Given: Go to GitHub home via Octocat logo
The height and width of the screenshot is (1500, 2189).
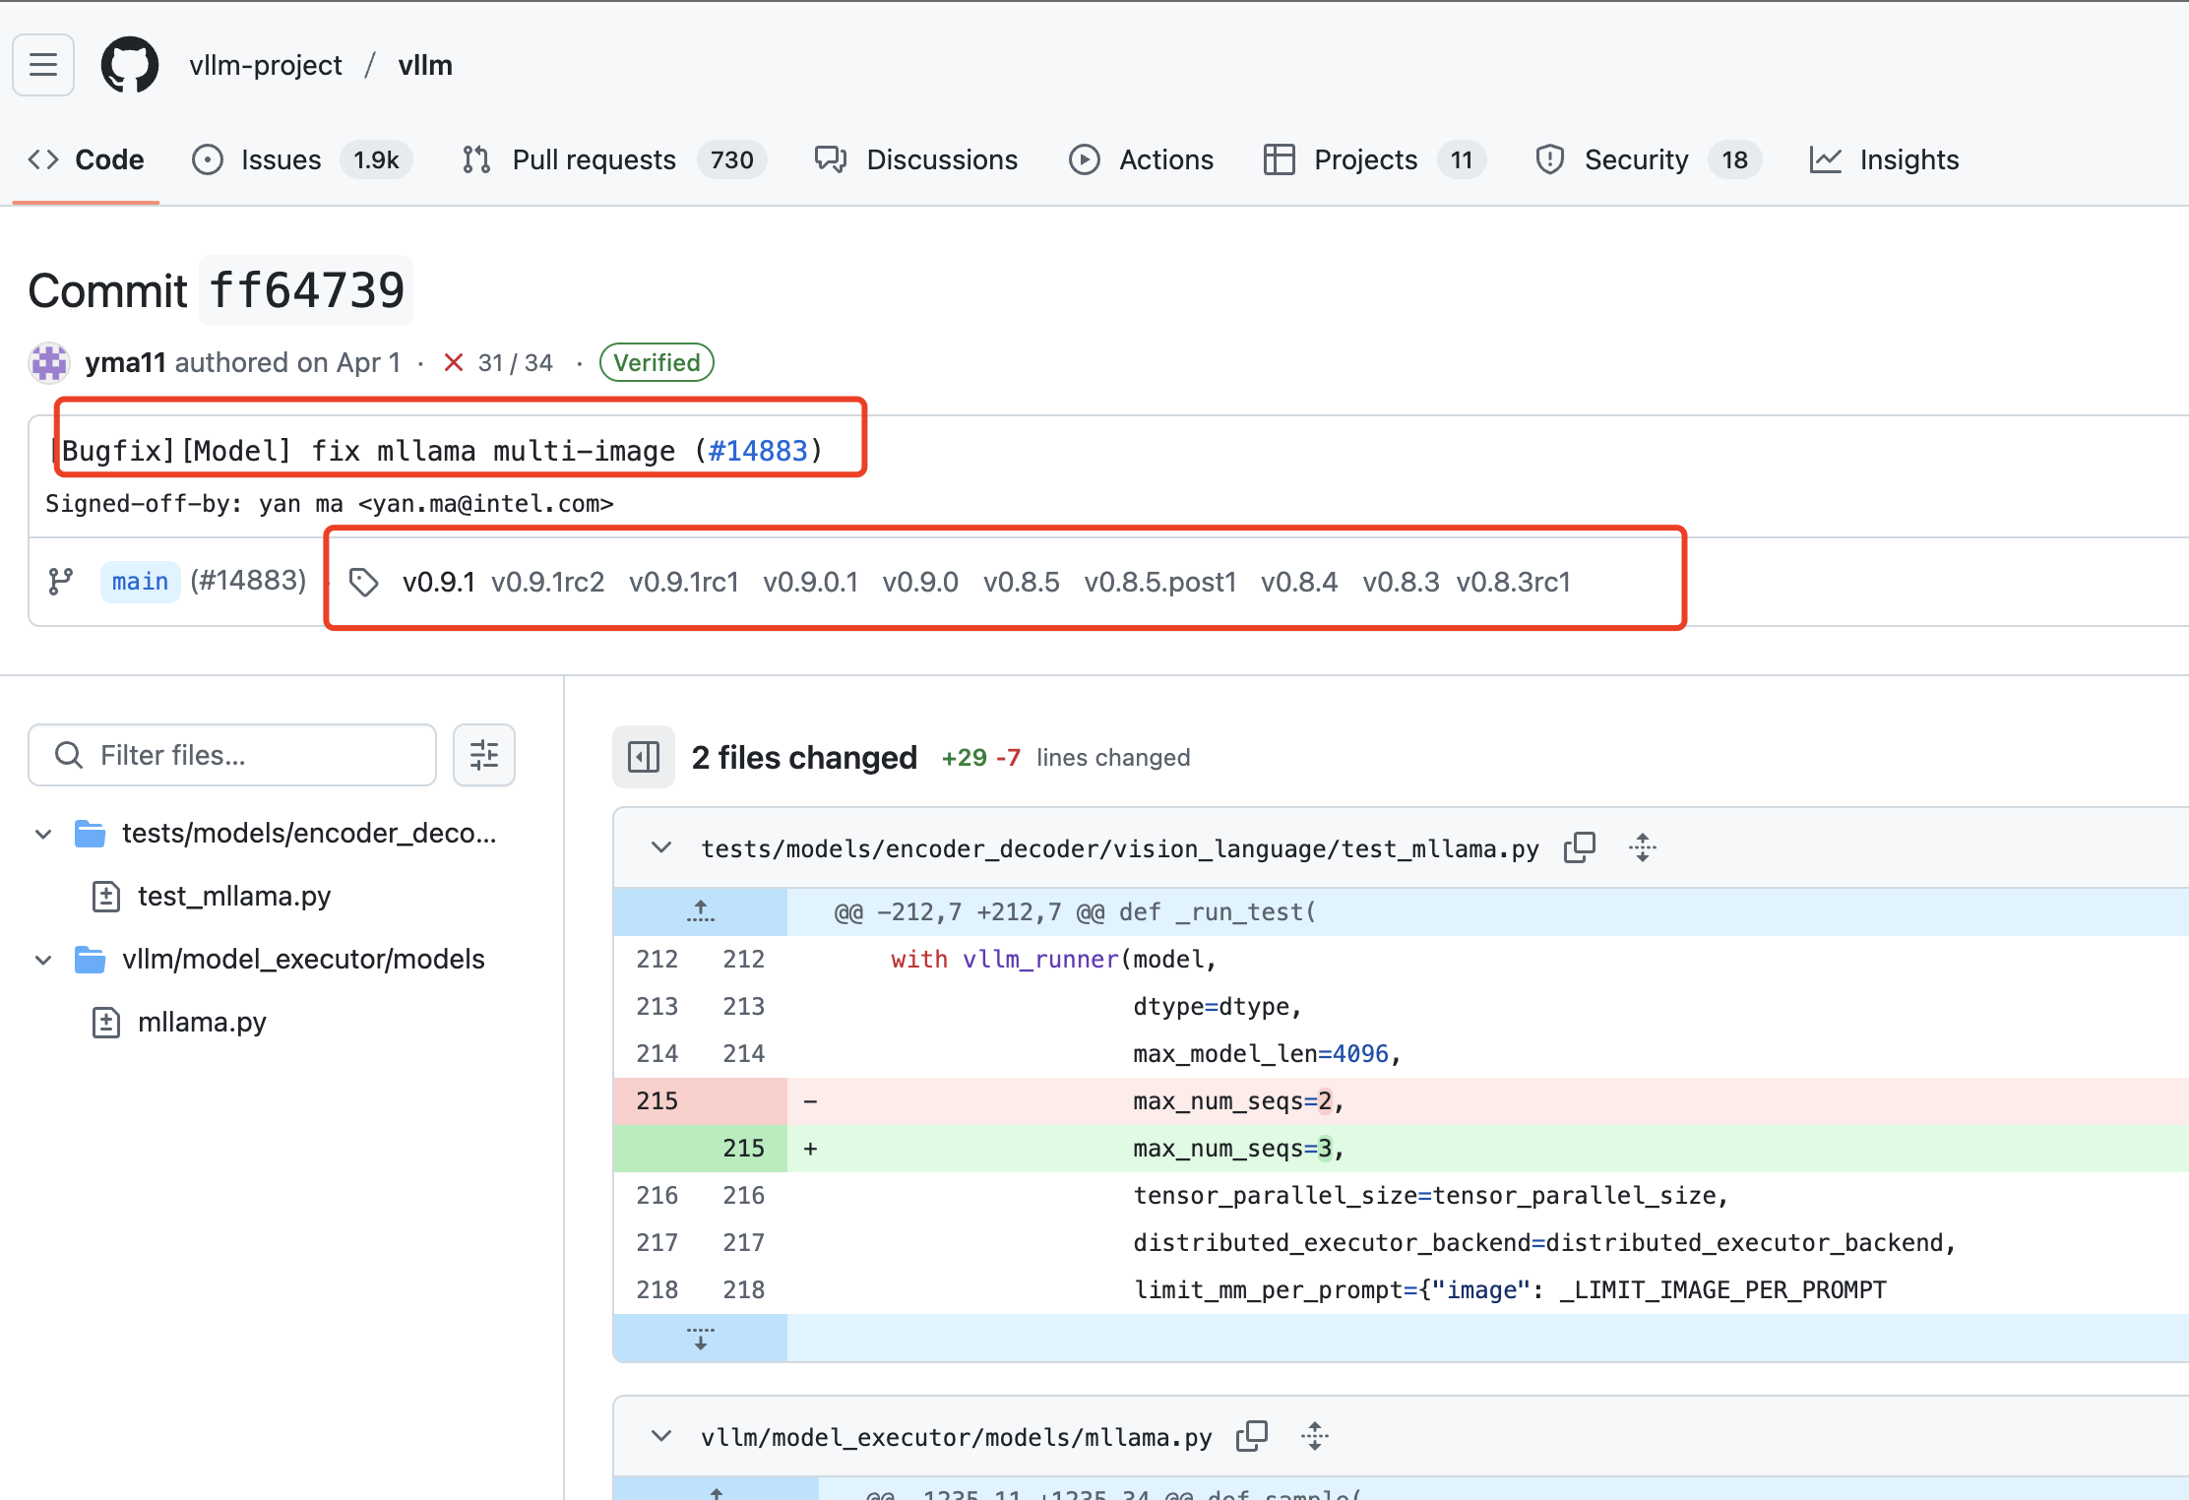Looking at the screenshot, I should [130, 65].
